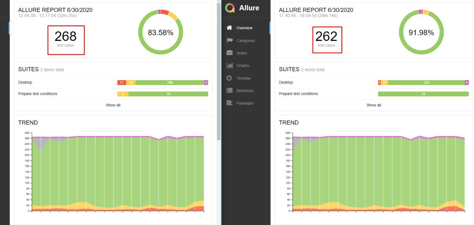This screenshot has width=474, height=225.
Task: Click green segment 16 in left Prepare test conditions bar
Action: click(x=168, y=94)
